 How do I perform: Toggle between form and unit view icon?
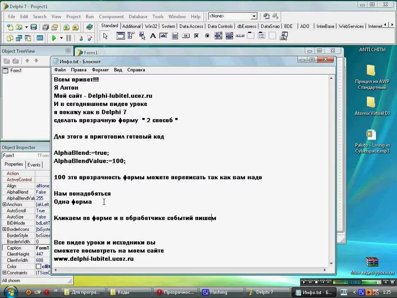point(28,38)
